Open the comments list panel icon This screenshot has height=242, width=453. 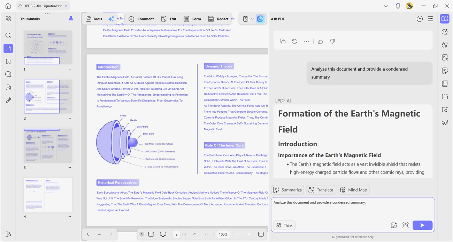[x=8, y=74]
